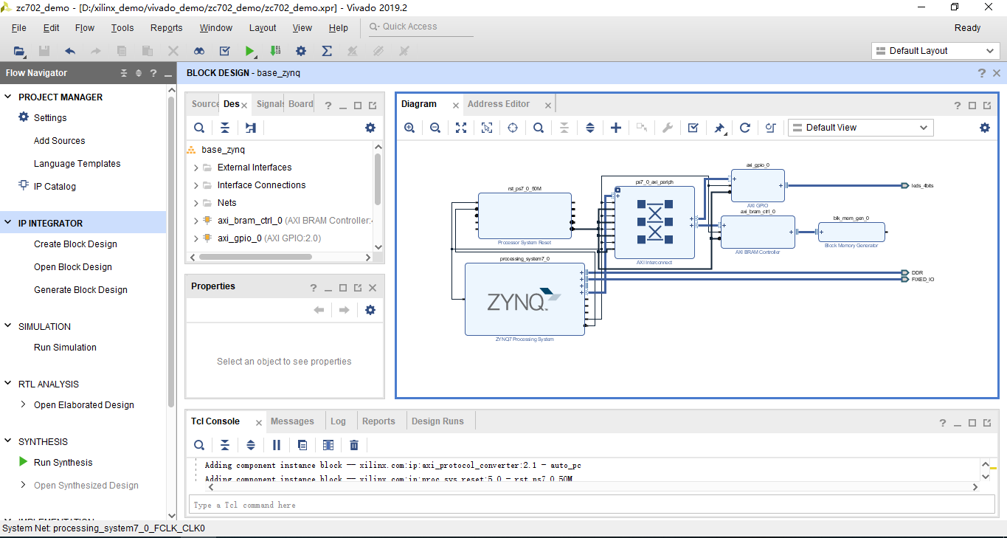Expand Open Elaborated Design item

click(24, 404)
